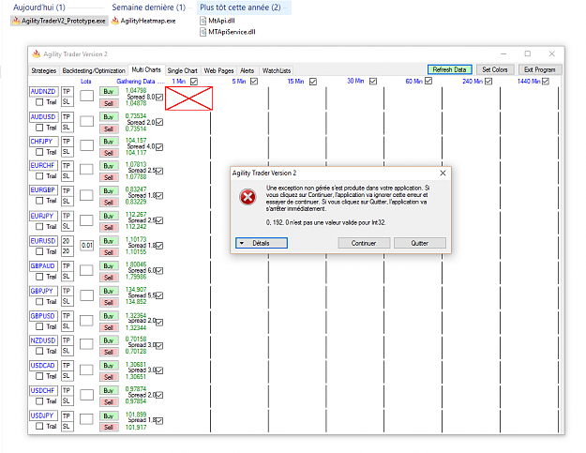The width and height of the screenshot is (586, 453).
Task: Toggle the 15 Min timeframe checkbox
Action: [313, 81]
